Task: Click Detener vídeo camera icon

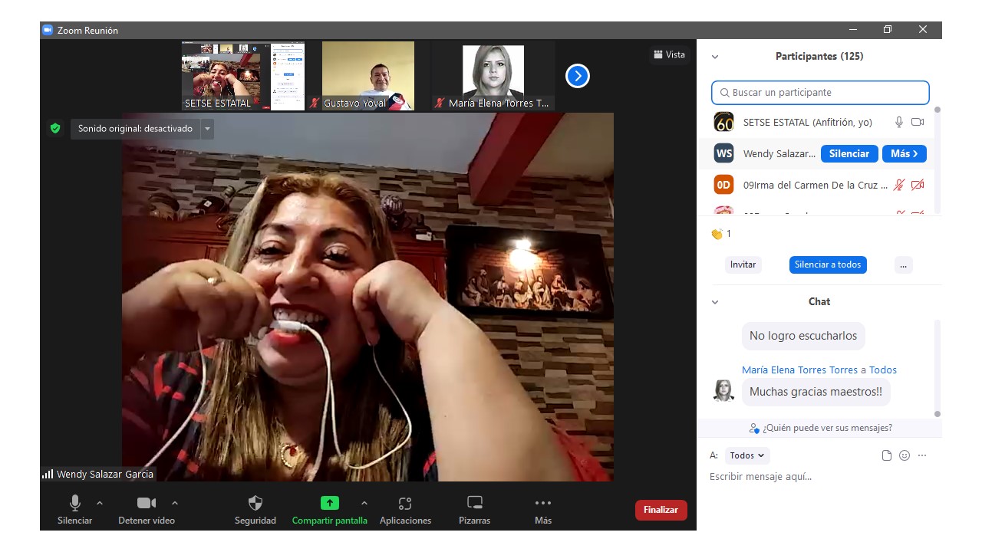Action: coord(146,503)
